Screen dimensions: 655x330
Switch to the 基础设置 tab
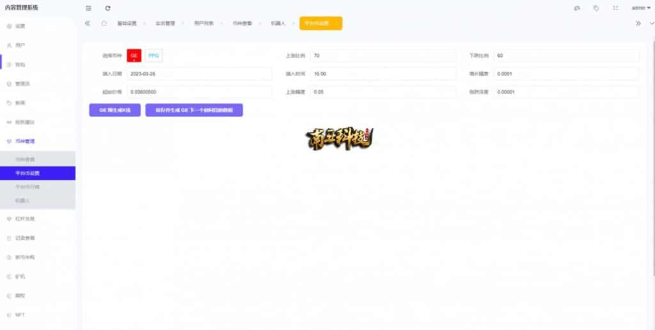pyautogui.click(x=127, y=24)
